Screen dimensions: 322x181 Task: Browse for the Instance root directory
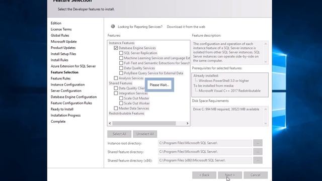258,143
